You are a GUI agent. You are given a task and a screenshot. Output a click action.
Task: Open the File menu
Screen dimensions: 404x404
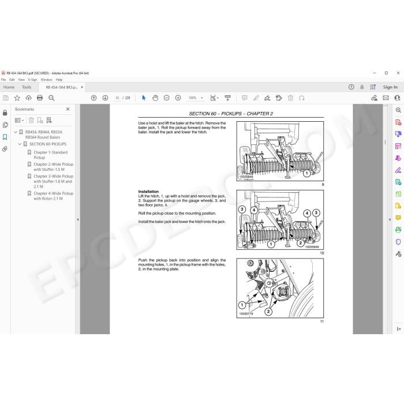(3, 80)
